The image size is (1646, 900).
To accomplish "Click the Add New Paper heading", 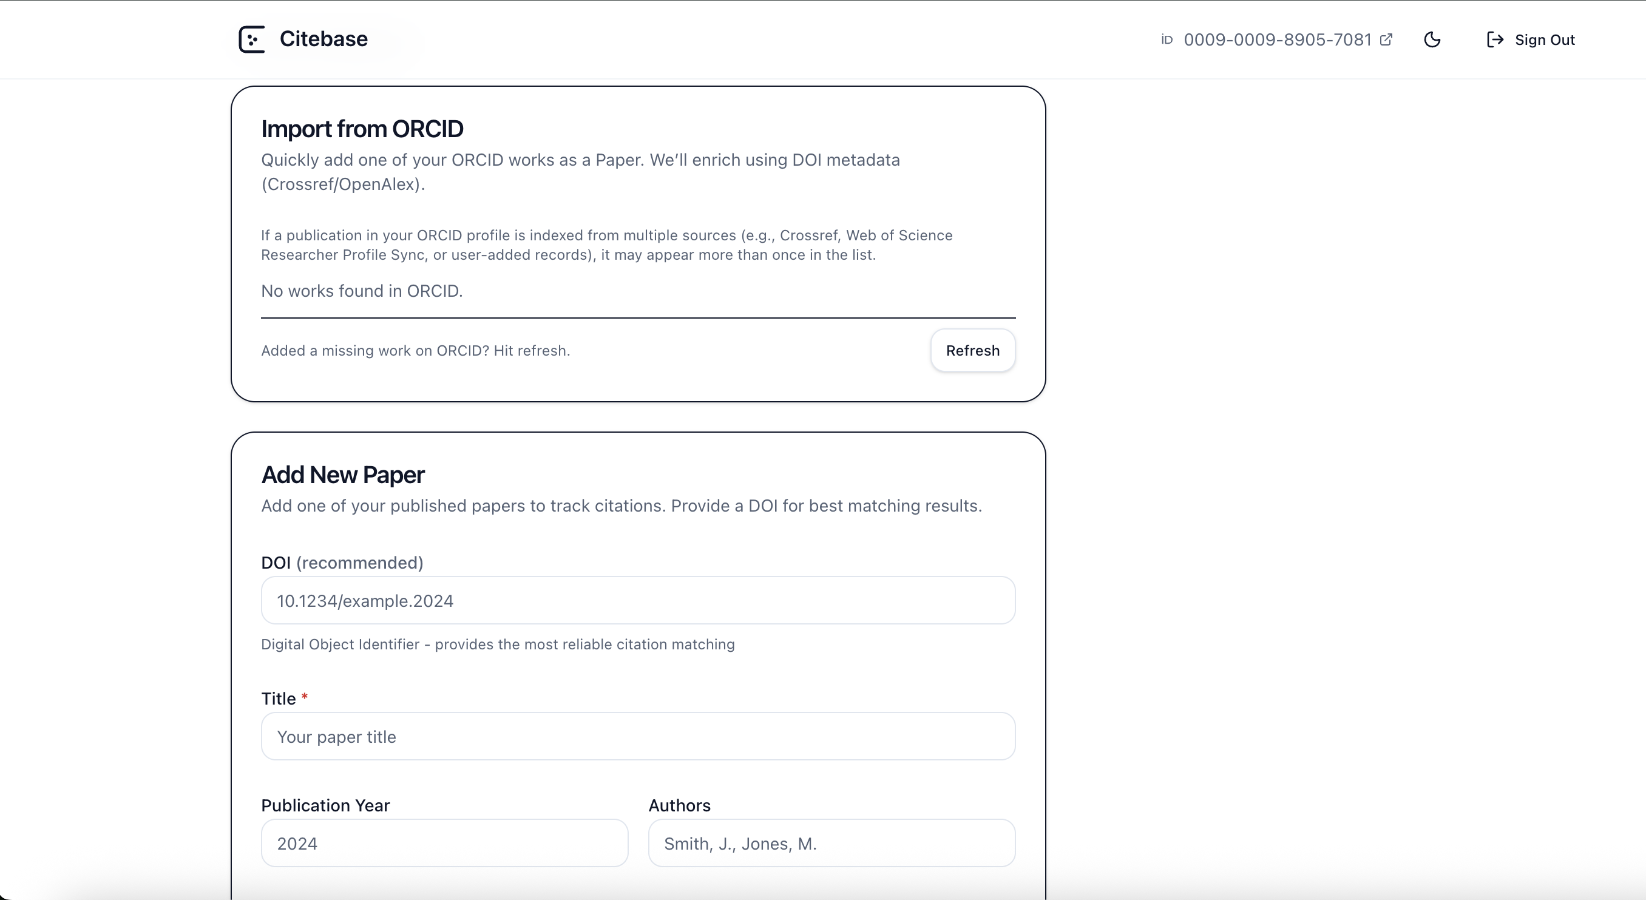I will pyautogui.click(x=342, y=475).
